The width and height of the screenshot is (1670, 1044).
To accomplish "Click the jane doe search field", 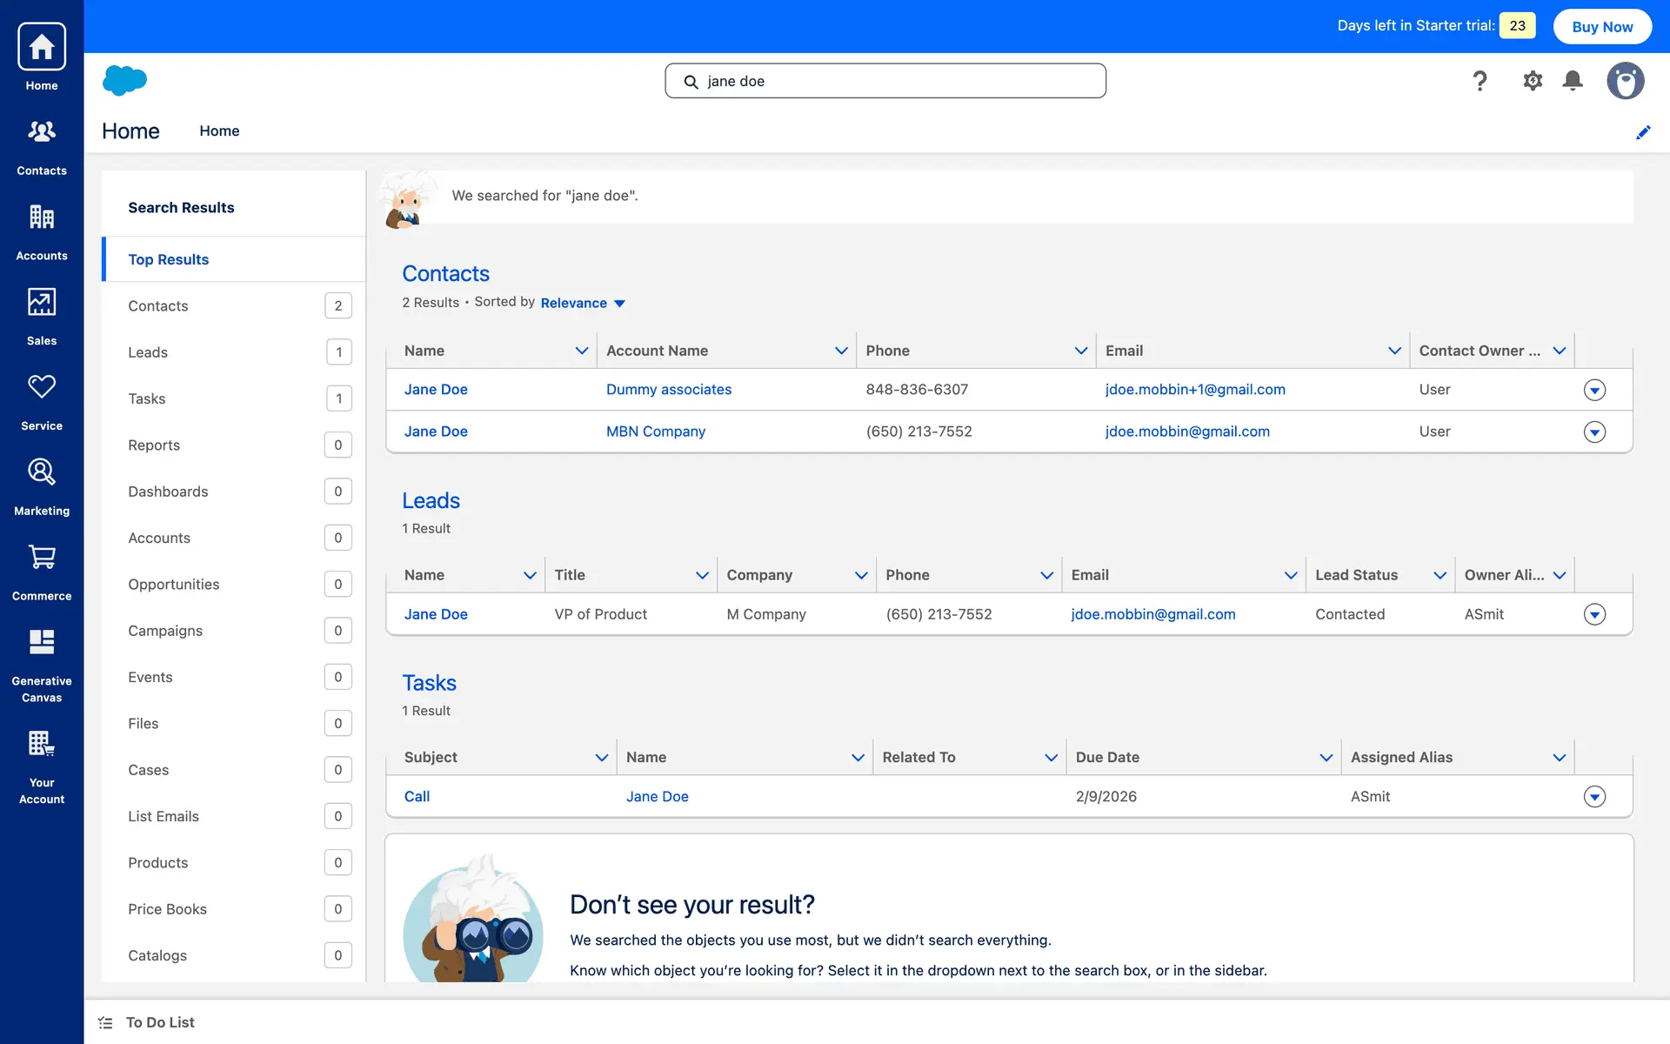I will coord(885,81).
